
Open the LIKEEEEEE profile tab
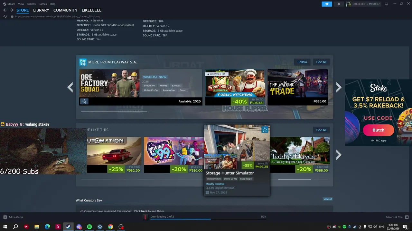coord(91,10)
